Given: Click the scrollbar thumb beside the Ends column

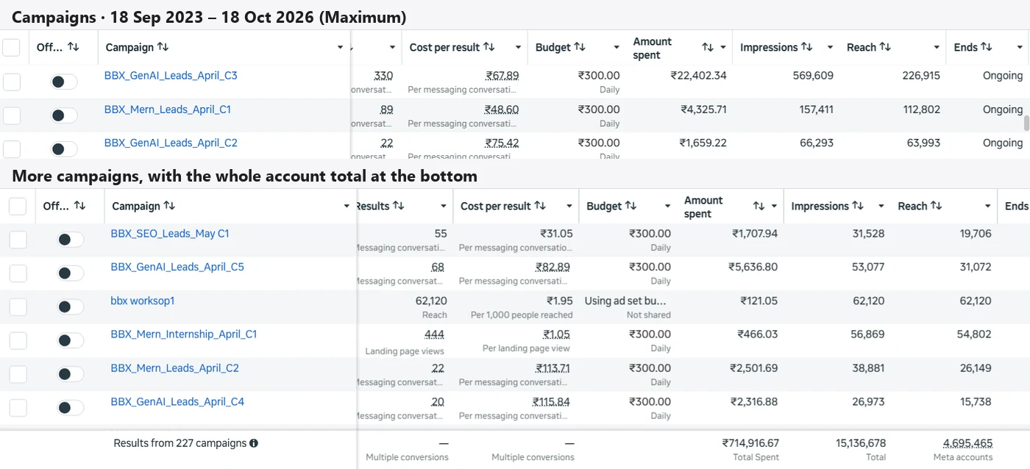Looking at the screenshot, I should (1026, 123).
